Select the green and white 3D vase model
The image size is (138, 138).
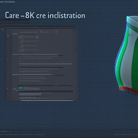126,56
